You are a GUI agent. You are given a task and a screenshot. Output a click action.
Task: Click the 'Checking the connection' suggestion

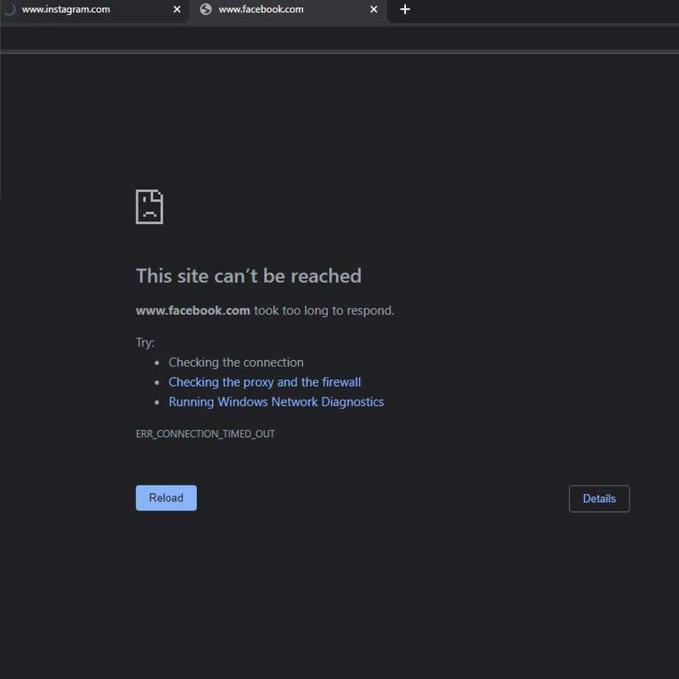236,363
